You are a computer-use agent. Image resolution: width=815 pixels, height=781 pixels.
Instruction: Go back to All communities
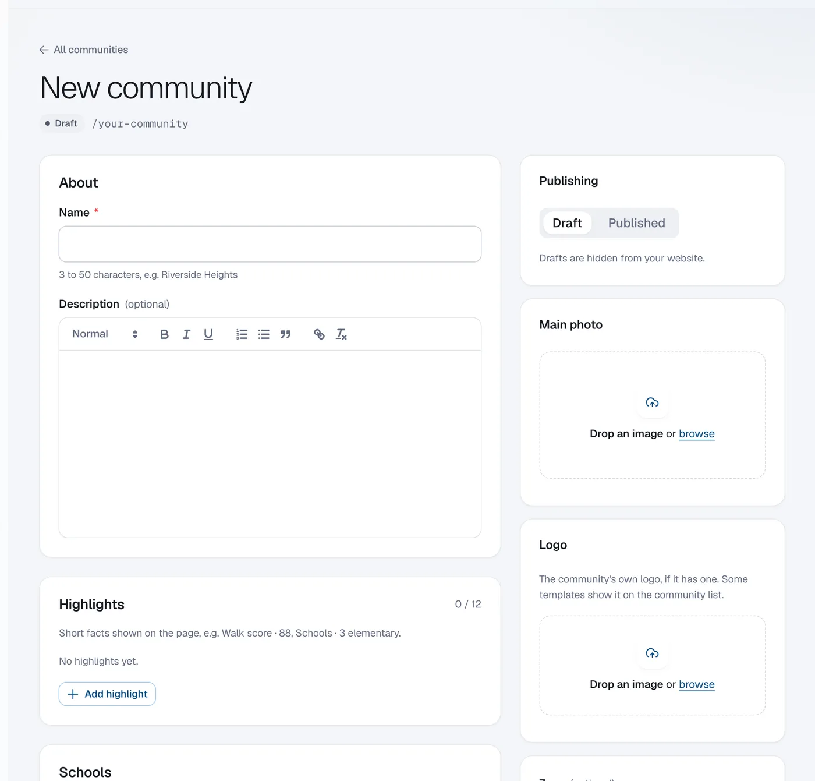(x=84, y=50)
